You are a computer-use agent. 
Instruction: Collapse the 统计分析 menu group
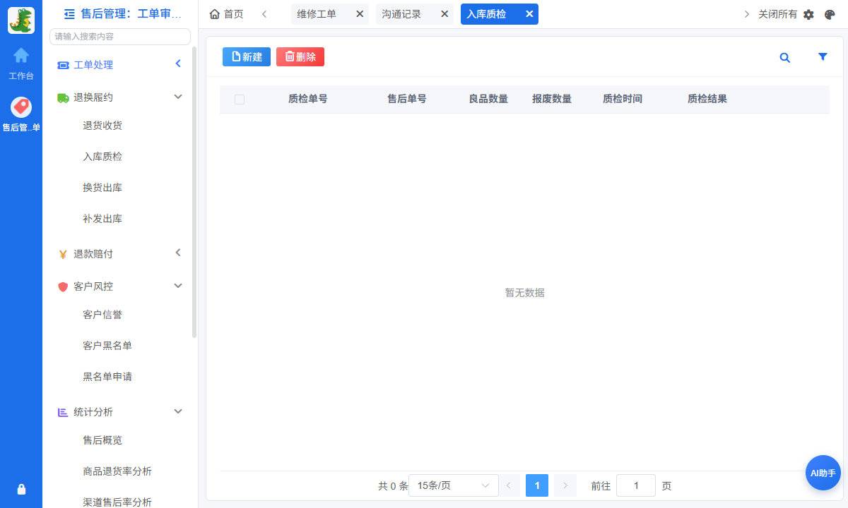coord(178,411)
